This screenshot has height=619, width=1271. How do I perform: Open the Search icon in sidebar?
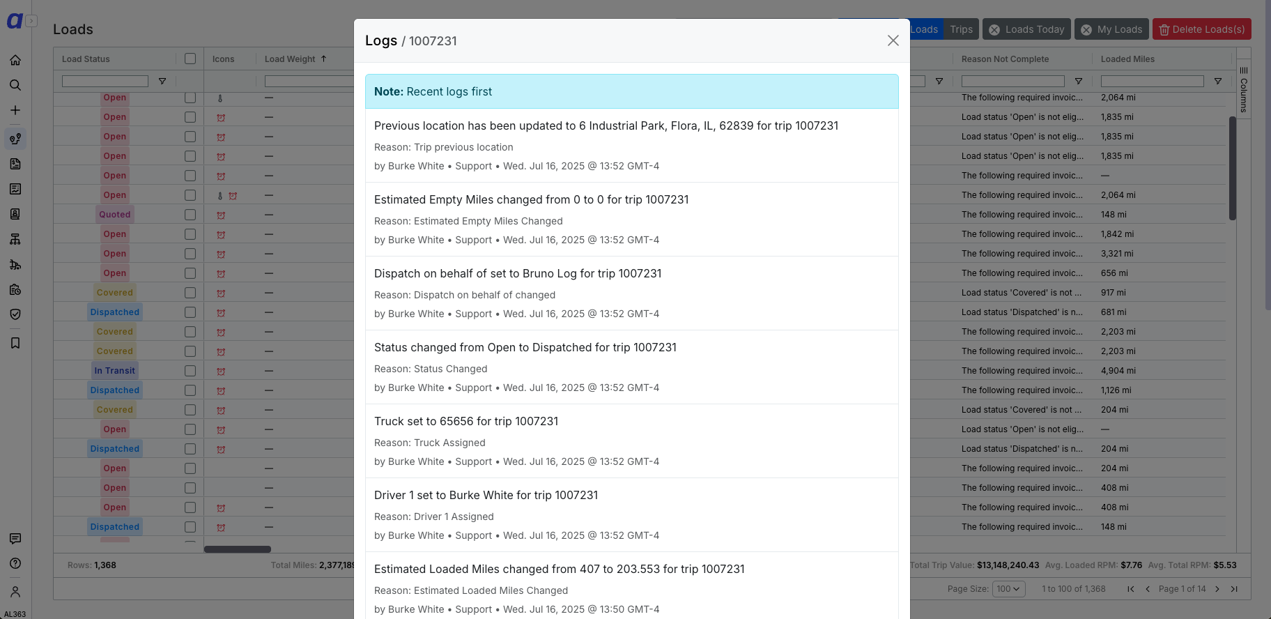pos(15,85)
